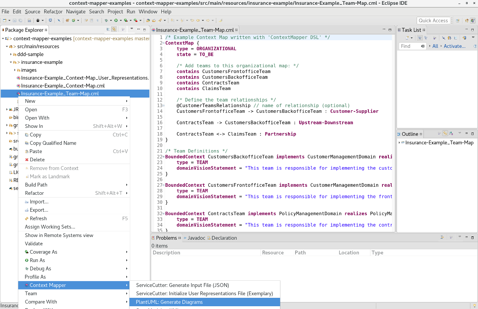Click the Description column header in Problems
Image resolution: width=478 pixels, height=309 pixels.
206,252
